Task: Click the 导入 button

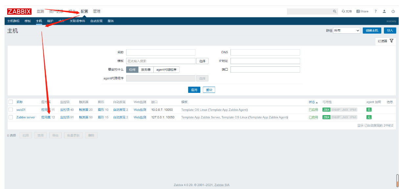Action: tap(390, 30)
